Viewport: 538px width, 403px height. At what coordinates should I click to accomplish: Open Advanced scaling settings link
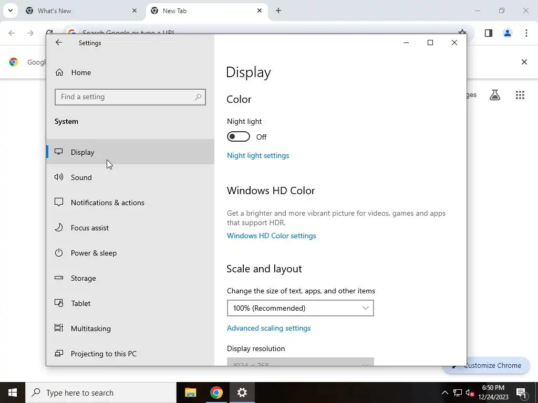tap(268, 328)
